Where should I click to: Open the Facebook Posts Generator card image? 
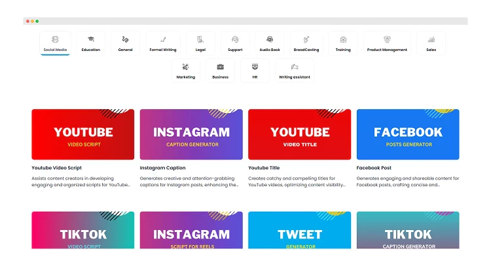[408, 135]
